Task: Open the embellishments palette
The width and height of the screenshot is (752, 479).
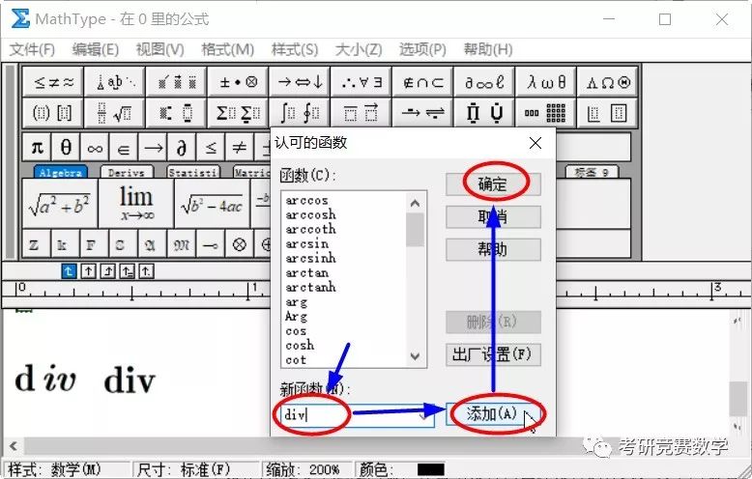Action: (177, 82)
